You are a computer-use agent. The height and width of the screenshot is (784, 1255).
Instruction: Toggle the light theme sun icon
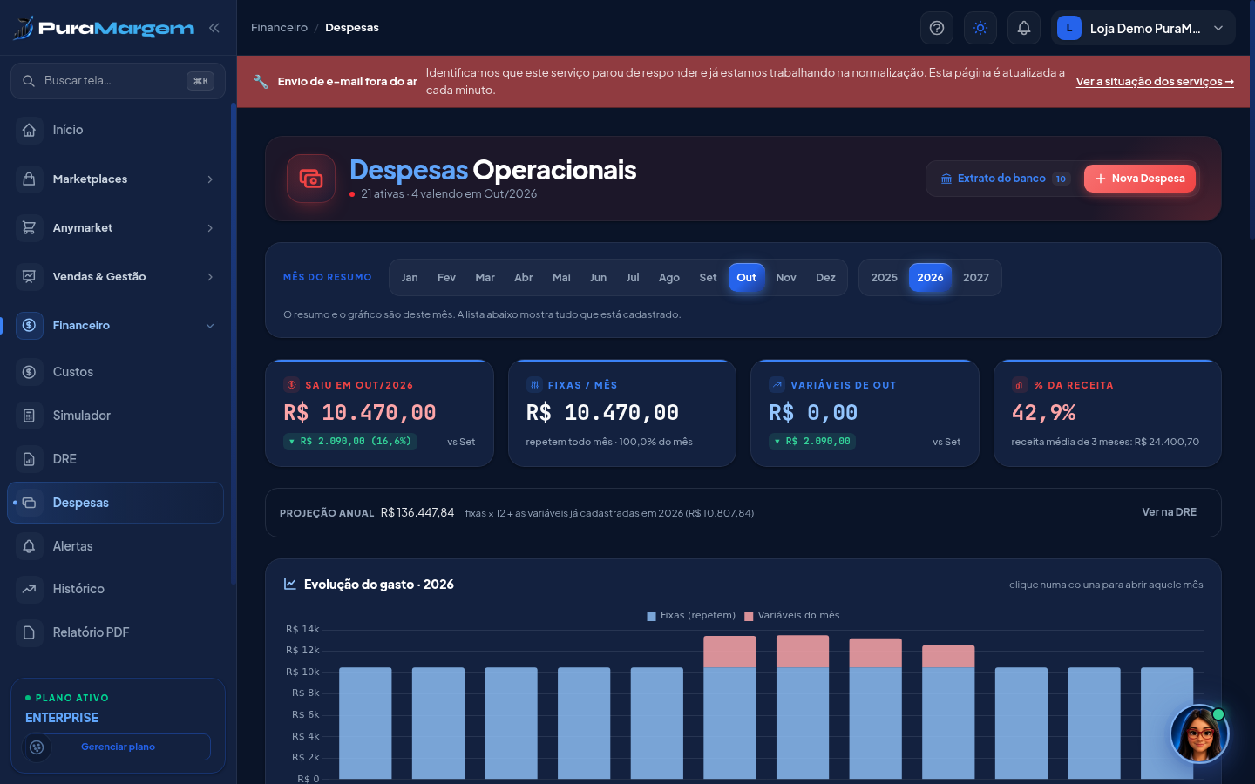(980, 28)
